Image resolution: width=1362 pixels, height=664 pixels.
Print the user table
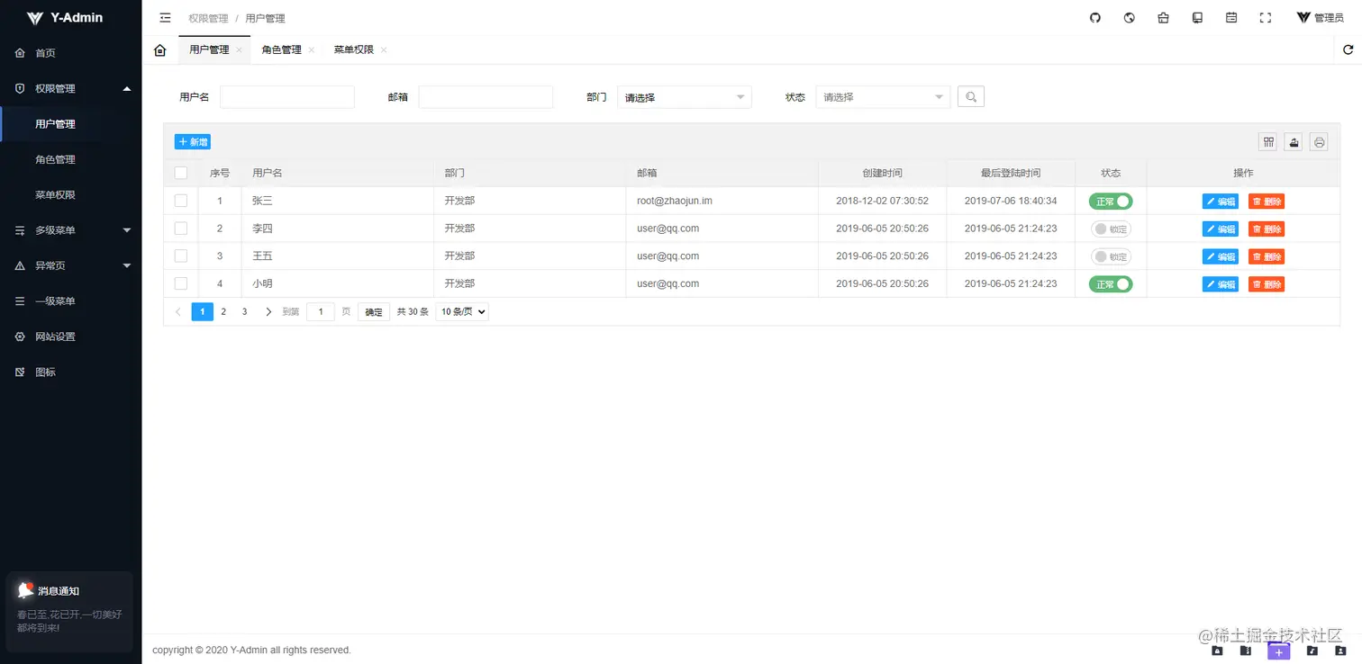pos(1319,142)
